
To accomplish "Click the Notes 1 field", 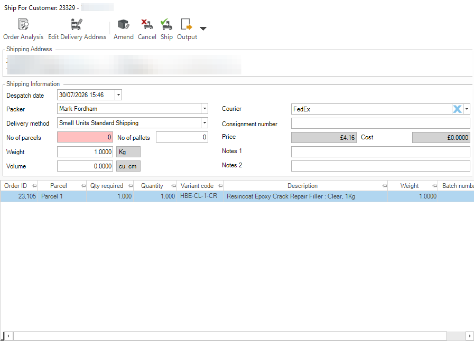I will tap(380, 151).
